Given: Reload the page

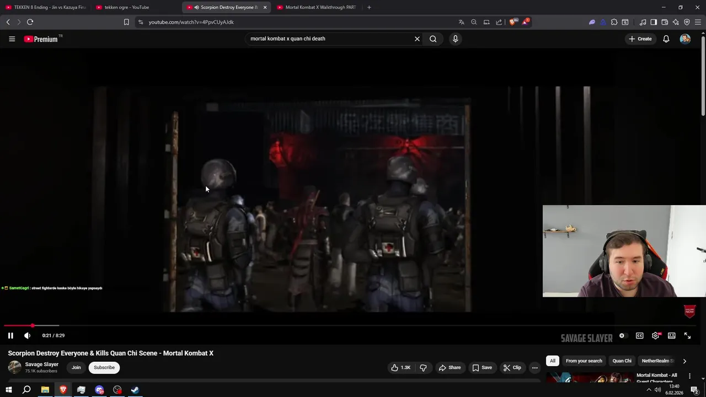Looking at the screenshot, I should pos(30,22).
